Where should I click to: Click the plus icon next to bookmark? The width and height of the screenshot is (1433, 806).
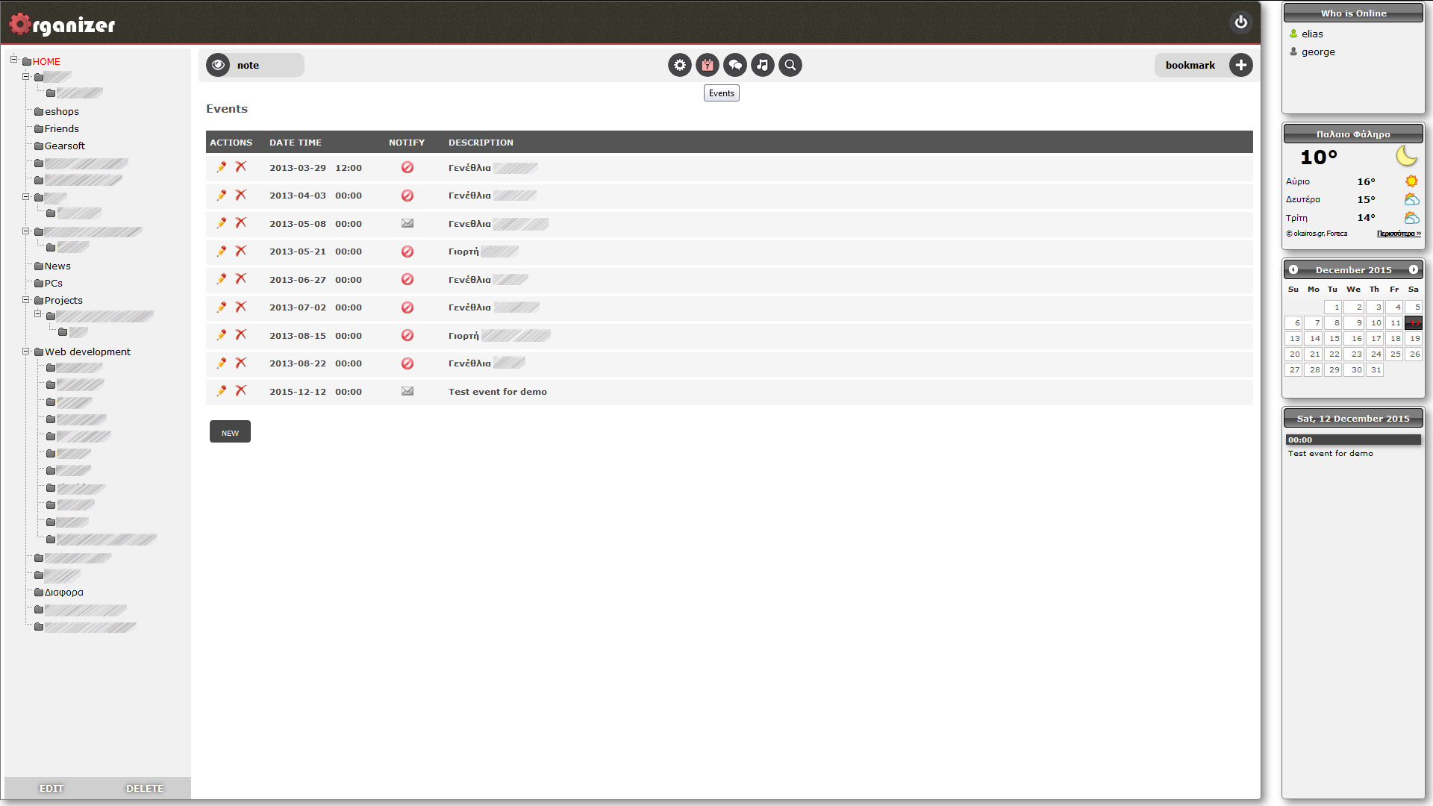click(x=1240, y=65)
